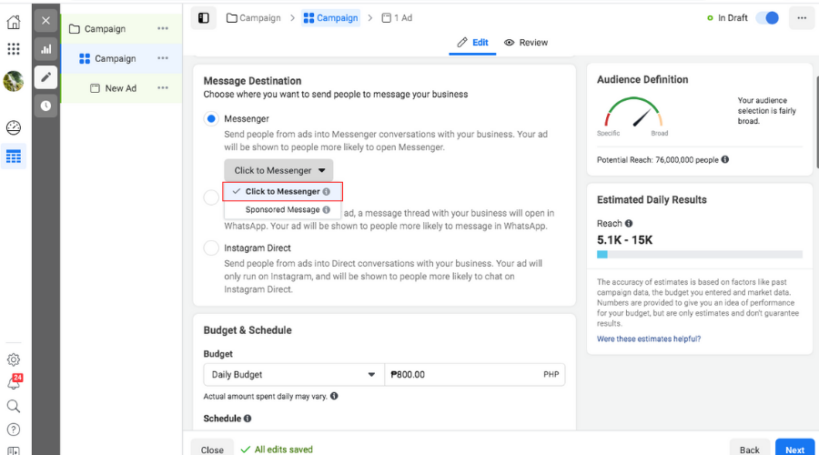Open more options for New Ad

point(163,88)
